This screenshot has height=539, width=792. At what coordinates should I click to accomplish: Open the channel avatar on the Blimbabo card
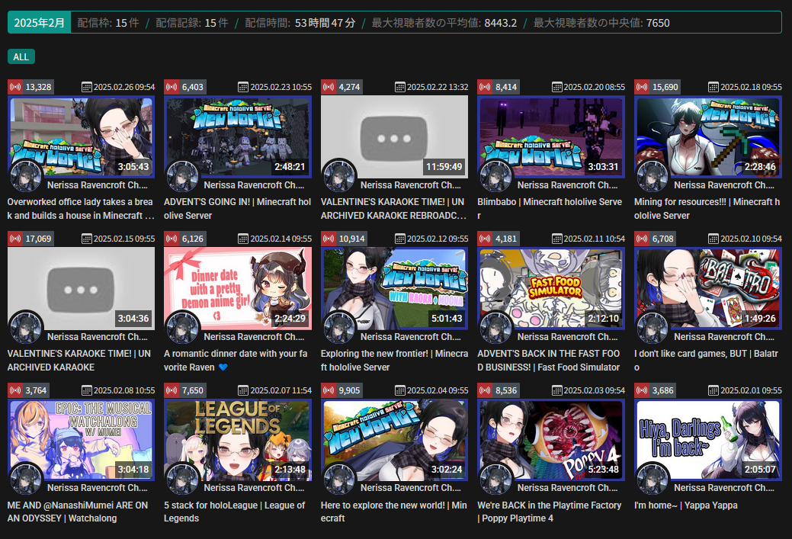[x=495, y=176]
